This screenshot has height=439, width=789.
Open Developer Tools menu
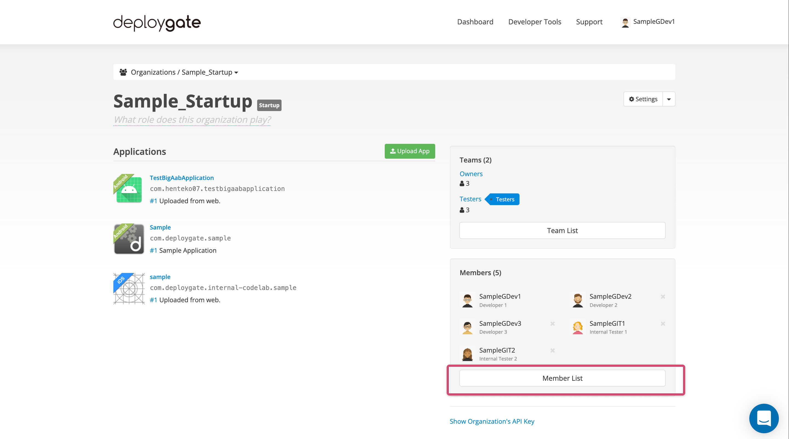(535, 22)
